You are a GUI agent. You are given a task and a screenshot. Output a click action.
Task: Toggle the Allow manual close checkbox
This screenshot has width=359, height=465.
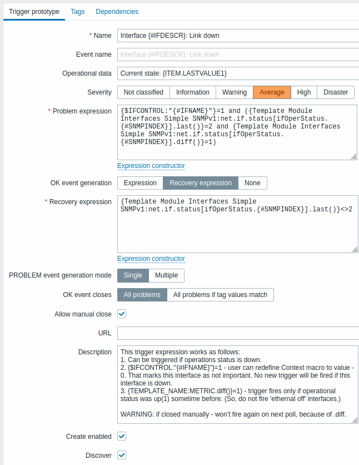click(x=122, y=314)
